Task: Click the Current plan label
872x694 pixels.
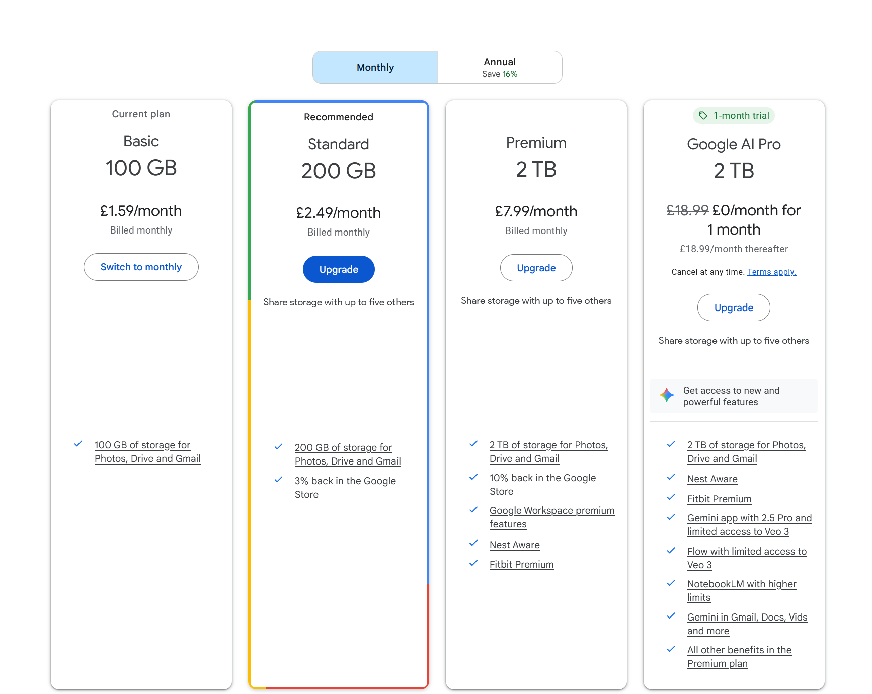Action: pos(141,114)
